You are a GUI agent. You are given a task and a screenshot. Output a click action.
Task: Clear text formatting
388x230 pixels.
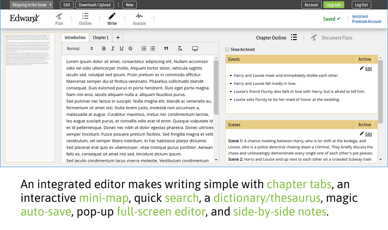(x=180, y=49)
